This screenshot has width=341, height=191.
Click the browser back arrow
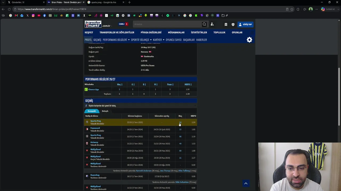coord(3,9)
